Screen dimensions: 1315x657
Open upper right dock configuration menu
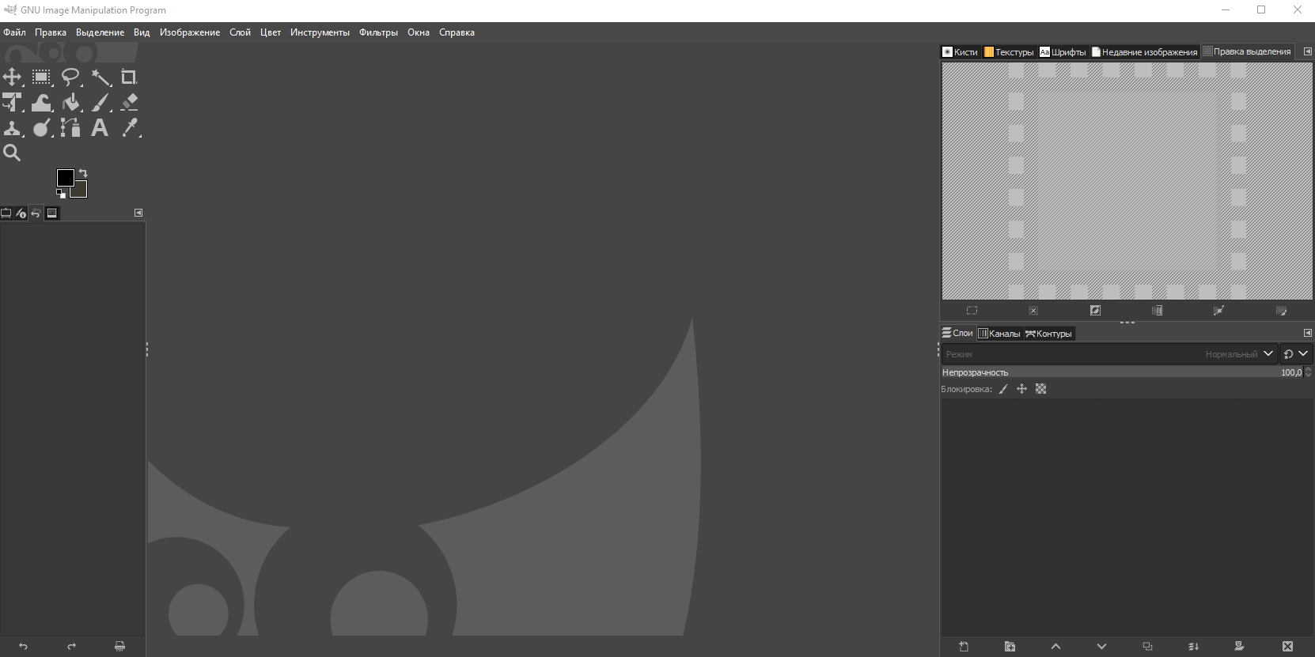click(x=1307, y=51)
